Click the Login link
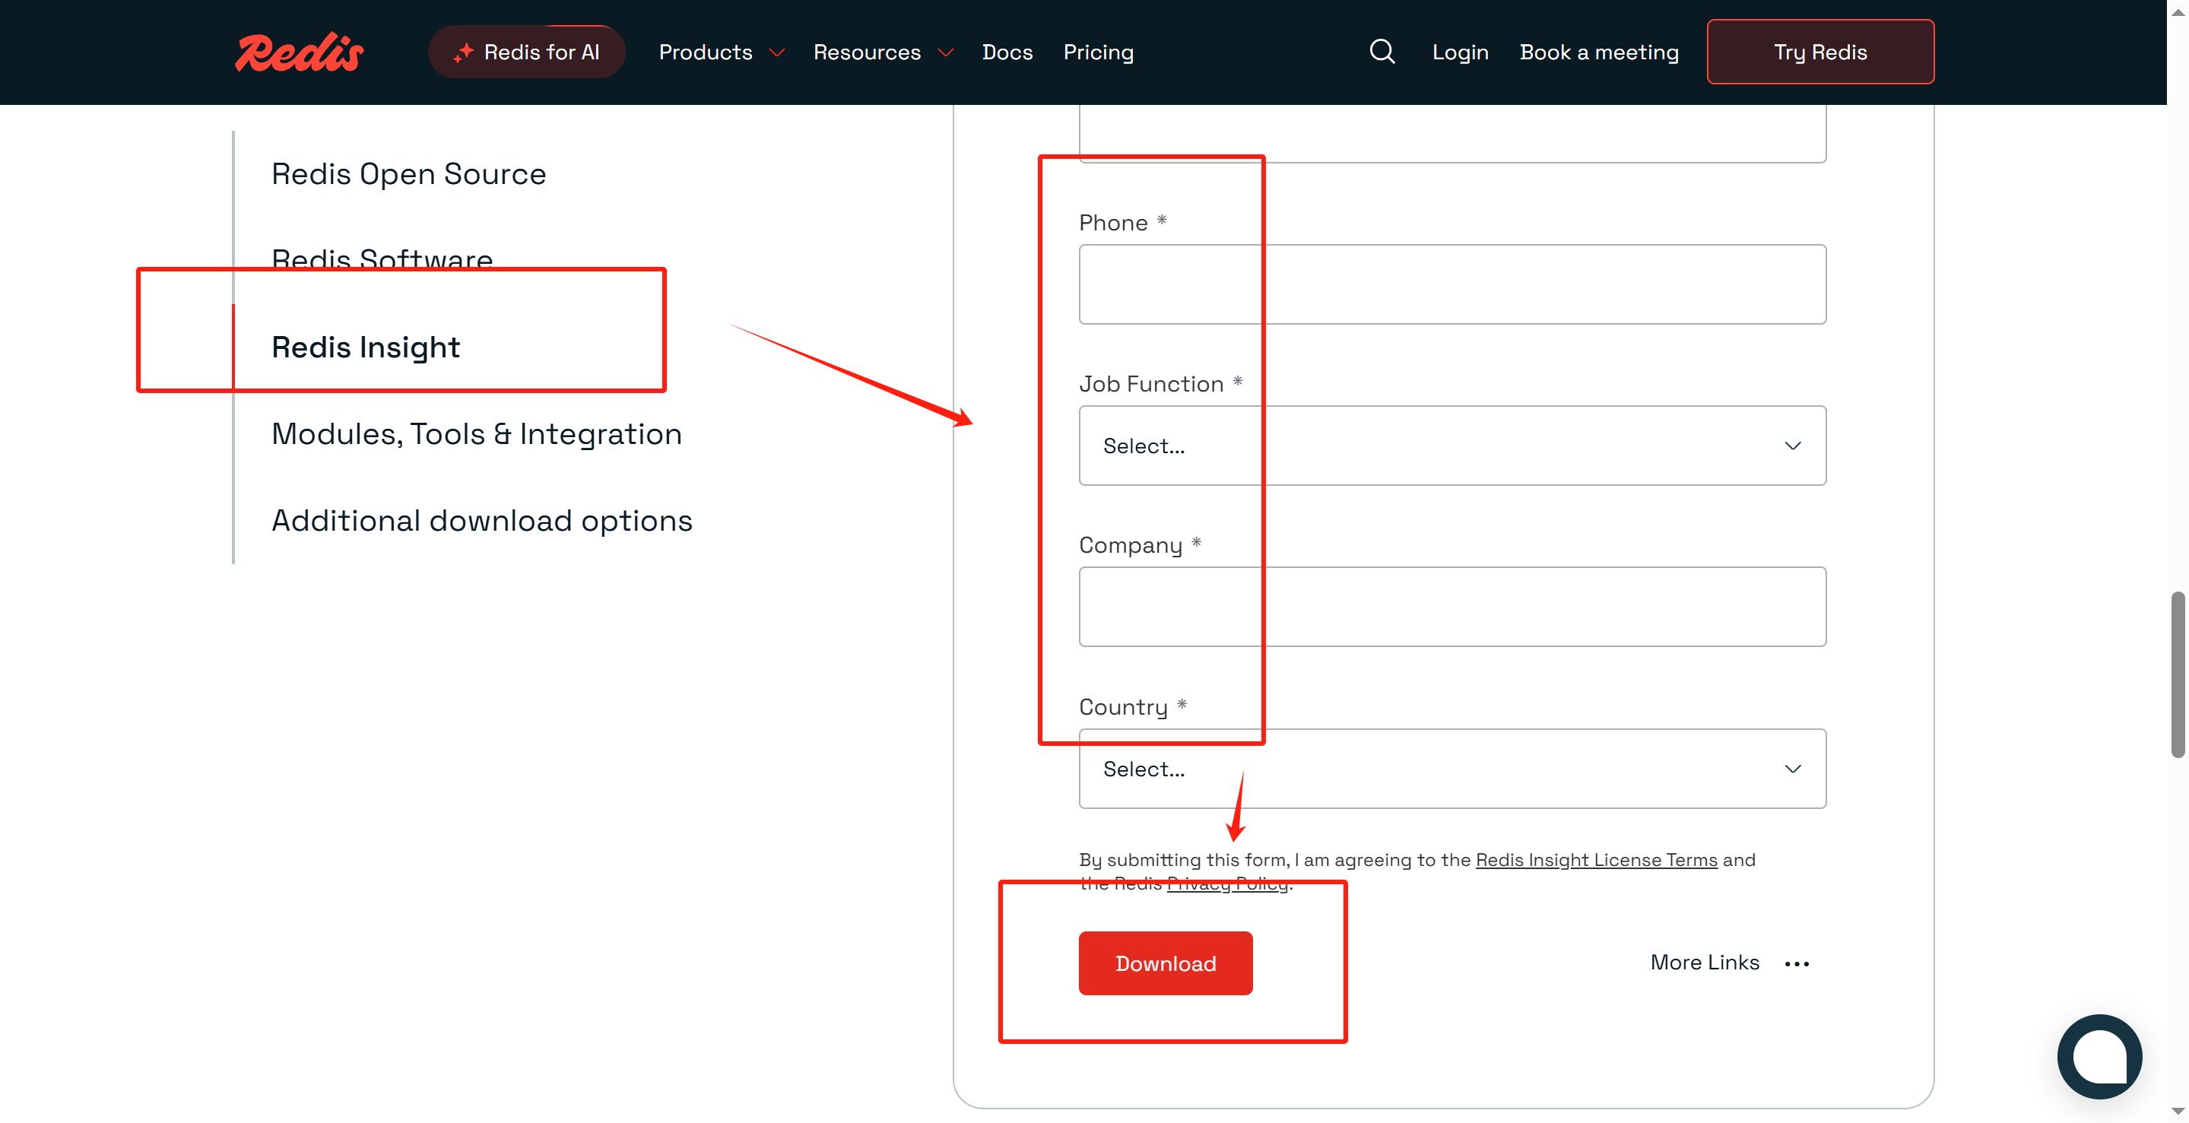2189x1123 pixels. (x=1460, y=52)
